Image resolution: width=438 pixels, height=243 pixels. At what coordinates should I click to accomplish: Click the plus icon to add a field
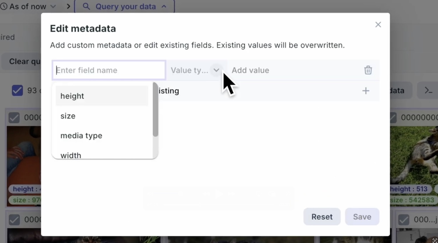pos(366,91)
